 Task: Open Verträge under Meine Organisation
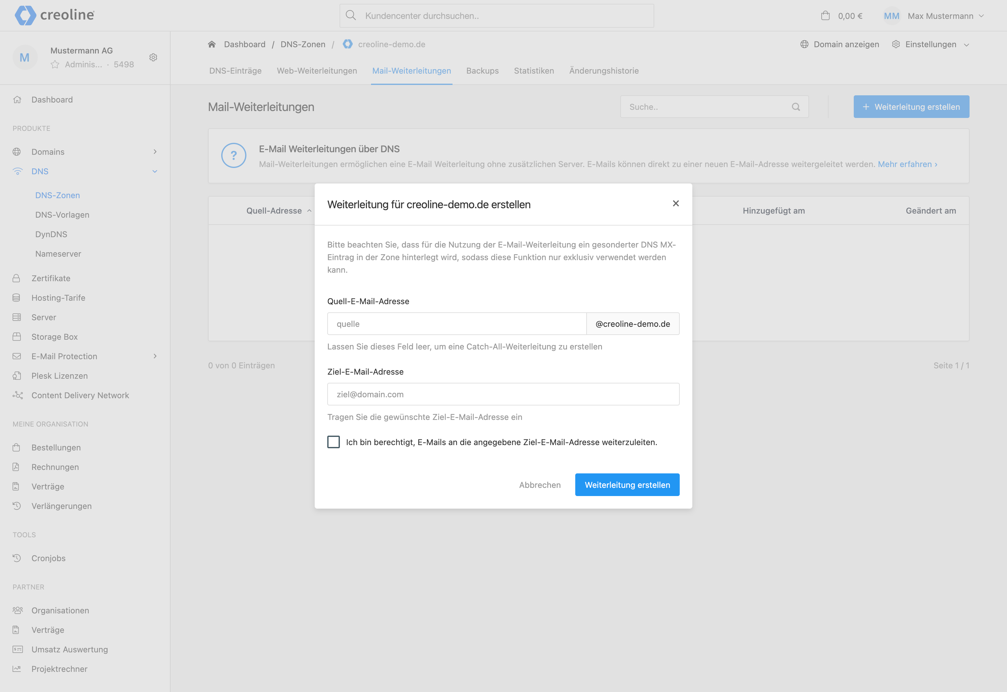coord(48,487)
